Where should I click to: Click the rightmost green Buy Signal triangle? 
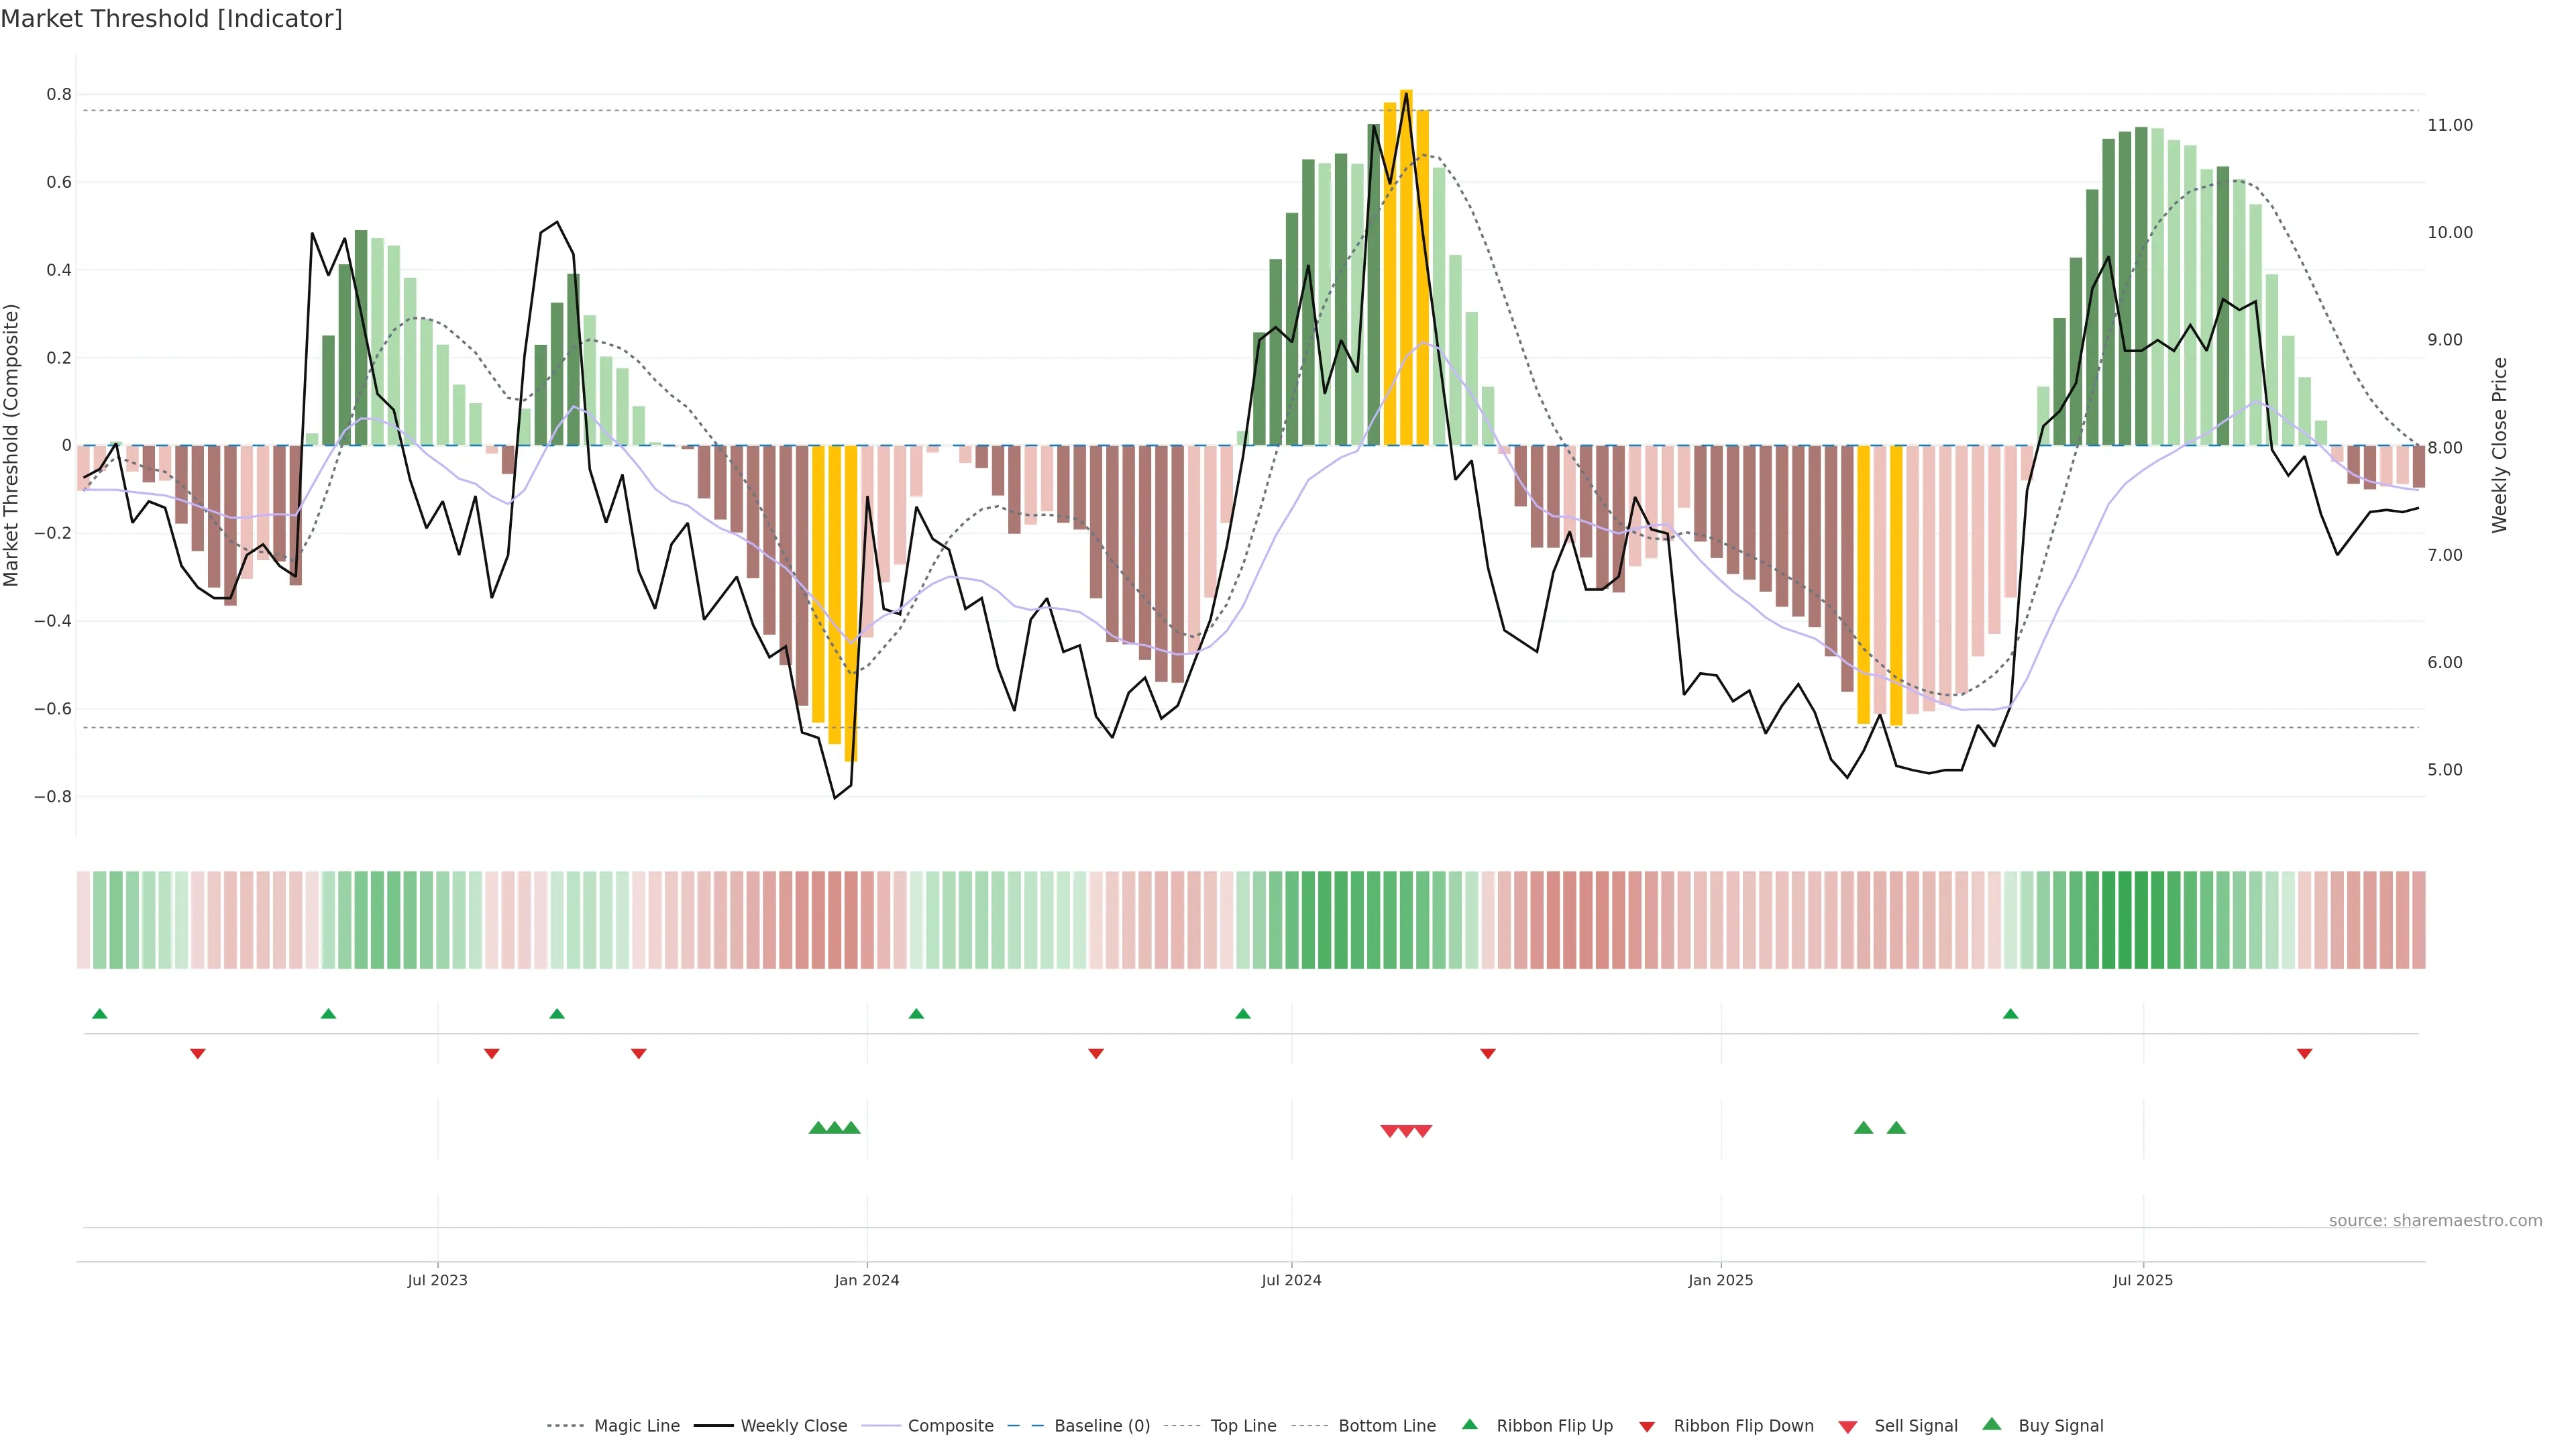(x=1896, y=1128)
